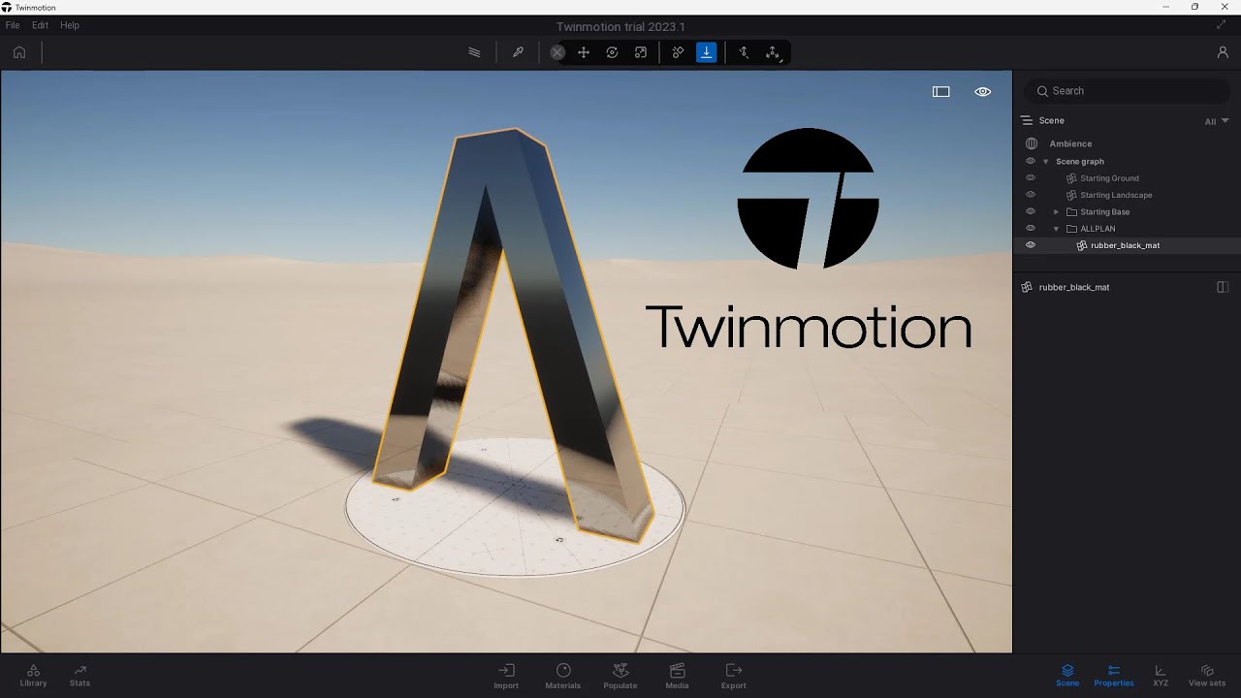Toggle the blue gravity drop tool
This screenshot has height=698, width=1241.
coord(707,52)
